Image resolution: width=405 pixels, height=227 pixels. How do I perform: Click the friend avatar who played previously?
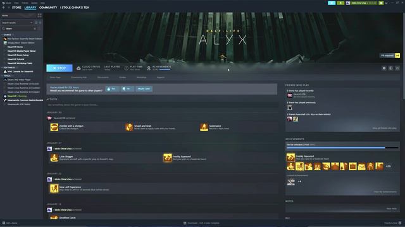290,107
